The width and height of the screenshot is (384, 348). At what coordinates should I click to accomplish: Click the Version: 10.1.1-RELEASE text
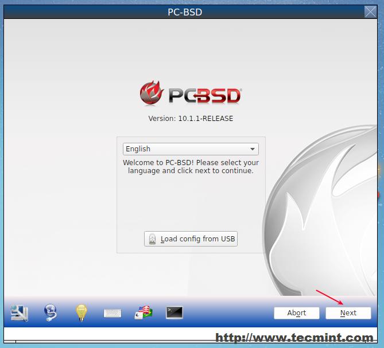point(191,119)
